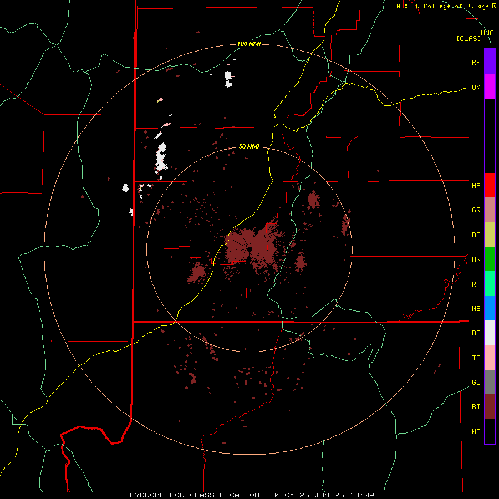The height and width of the screenshot is (499, 499).
Task: Click the 100 NMI range ring label
Action: tap(249, 44)
